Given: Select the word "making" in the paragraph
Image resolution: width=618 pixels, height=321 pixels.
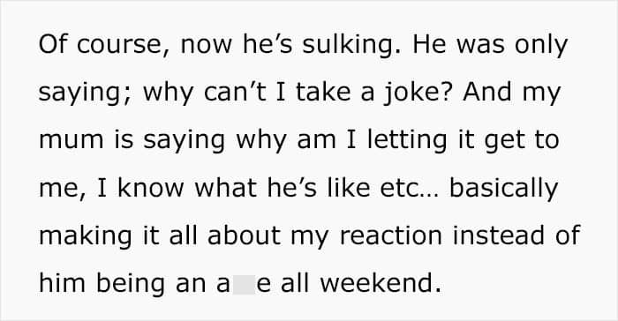Looking at the screenshot, I should click(x=85, y=237).
